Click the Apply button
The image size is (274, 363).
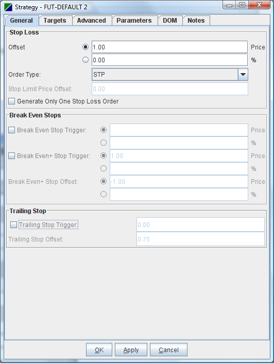pos(131,350)
